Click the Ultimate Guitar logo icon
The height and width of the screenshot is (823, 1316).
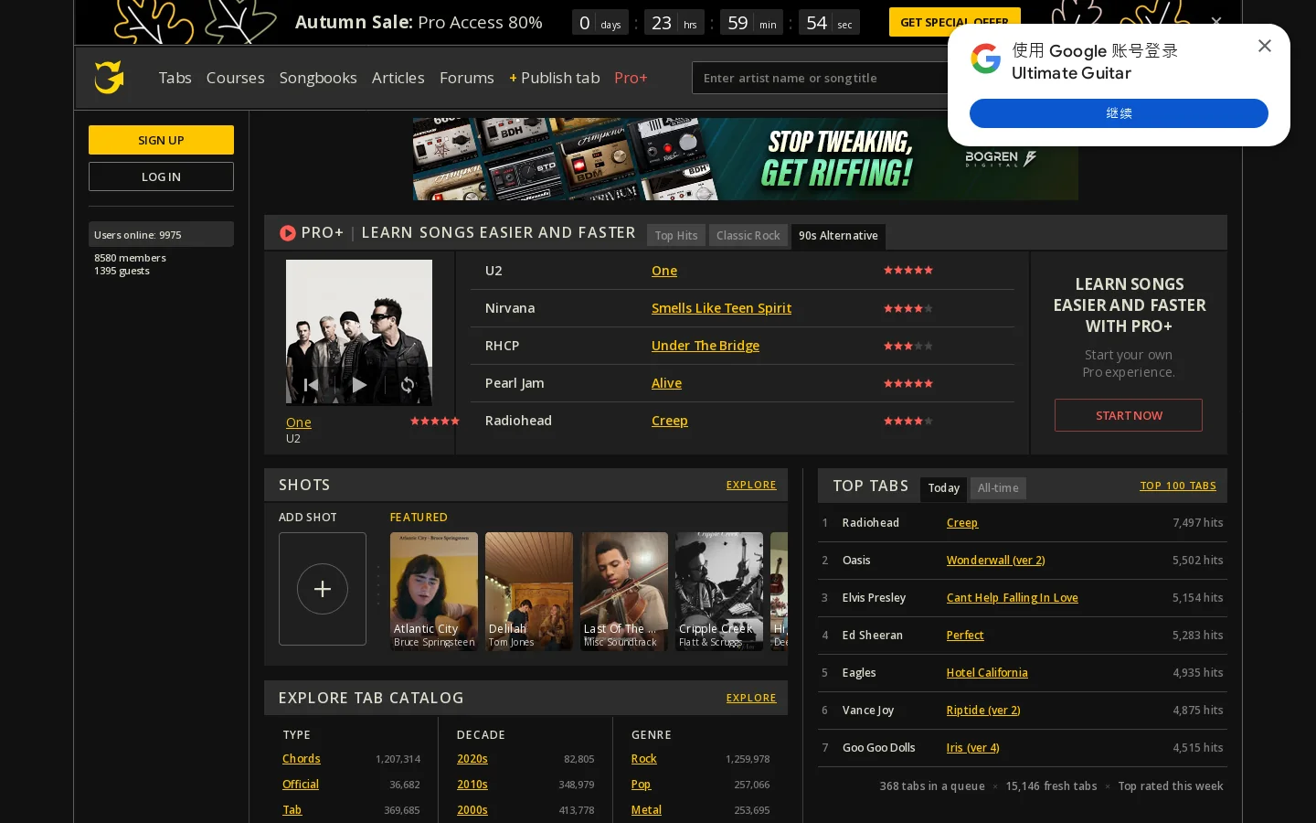[110, 78]
